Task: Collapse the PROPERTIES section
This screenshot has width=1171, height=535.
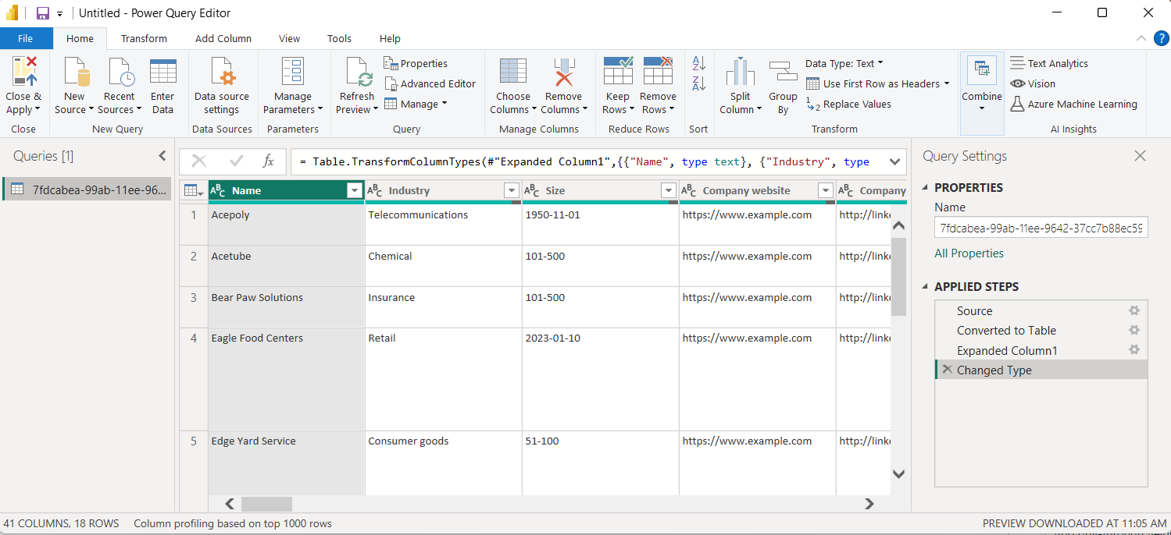Action: click(926, 188)
